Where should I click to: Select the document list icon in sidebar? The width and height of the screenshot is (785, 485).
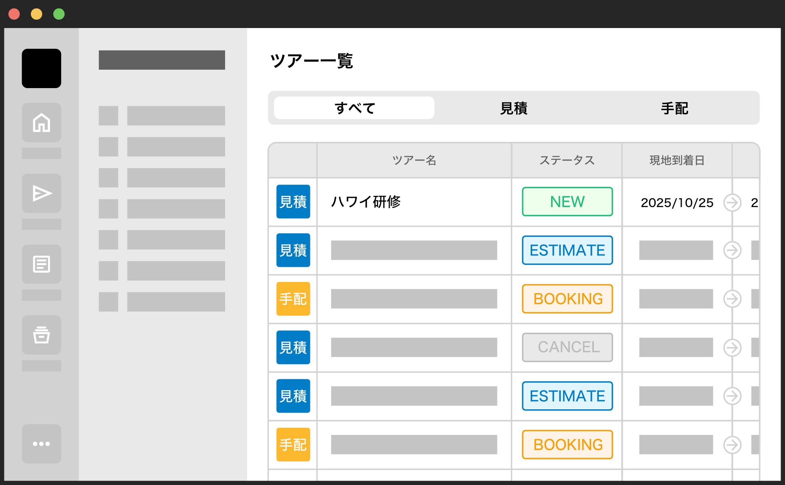41,264
